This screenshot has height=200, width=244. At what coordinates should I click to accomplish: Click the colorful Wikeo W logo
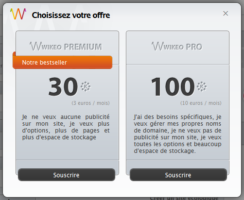pos(18,14)
